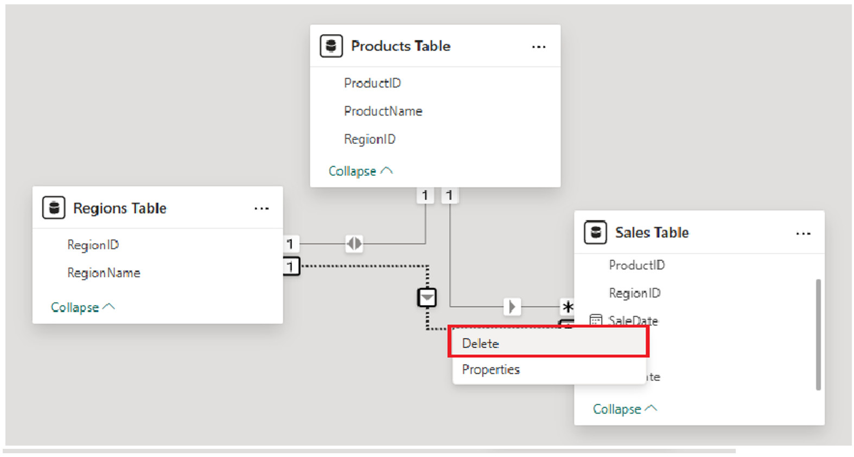This screenshot has width=854, height=457.
Task: Collapse the Regions Table card
Action: tap(82, 307)
